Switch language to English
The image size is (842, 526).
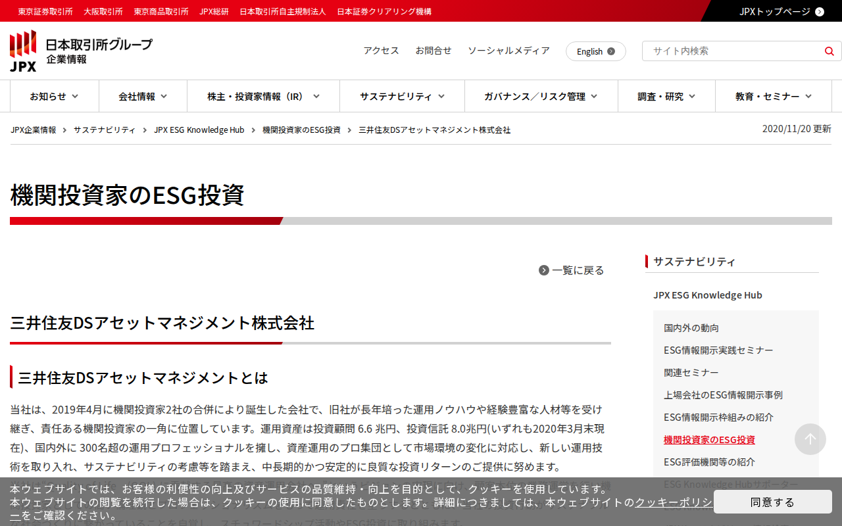coord(596,51)
